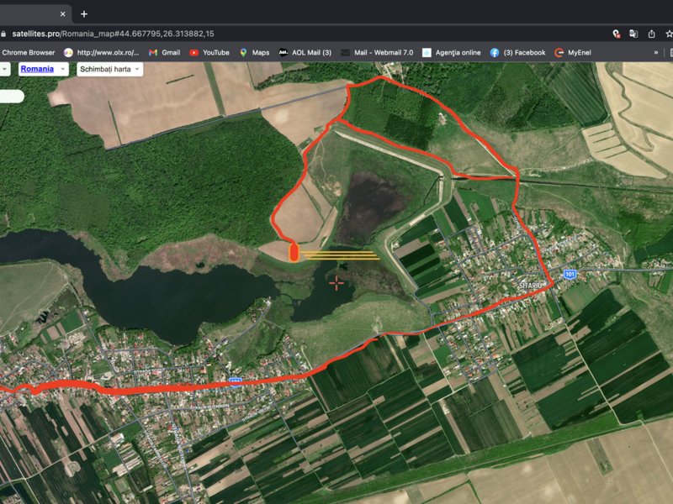Open the Mail - Webmail 7.0 bookmark
Viewport: 673px width, 504px height.
[x=376, y=52]
